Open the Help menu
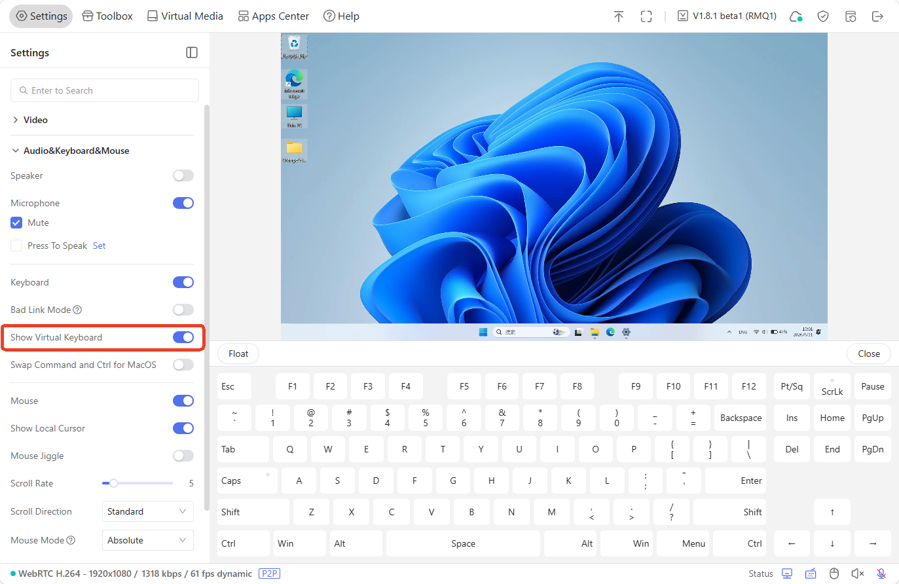This screenshot has width=899, height=584. pyautogui.click(x=341, y=16)
